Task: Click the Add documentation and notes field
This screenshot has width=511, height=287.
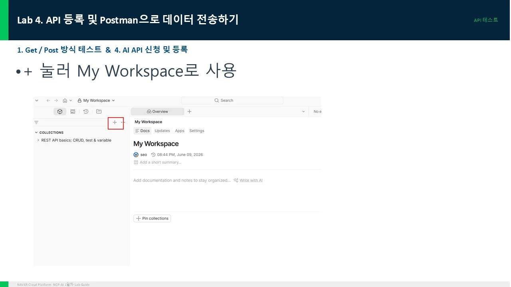Action: 182,181
